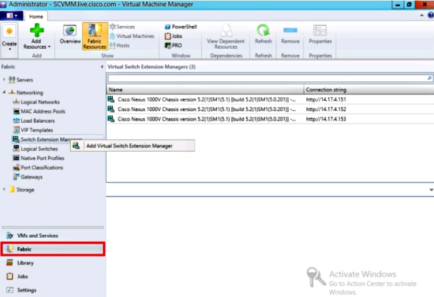This screenshot has width=434, height=297.
Task: Open the application file menu dropdown
Action: [x=11, y=16]
